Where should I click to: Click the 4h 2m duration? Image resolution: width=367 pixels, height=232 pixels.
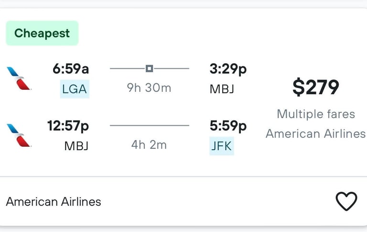(149, 145)
